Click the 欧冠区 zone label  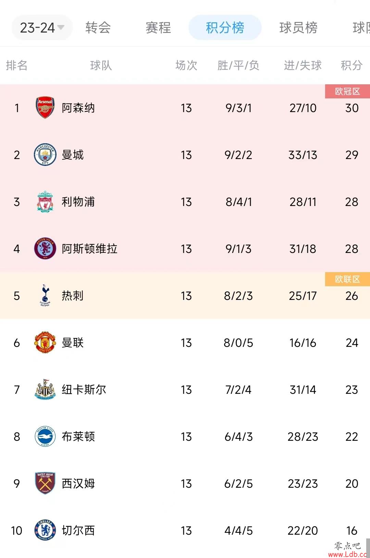[x=347, y=92]
